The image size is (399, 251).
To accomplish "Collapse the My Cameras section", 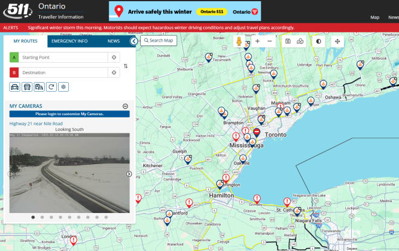I will click(x=125, y=106).
